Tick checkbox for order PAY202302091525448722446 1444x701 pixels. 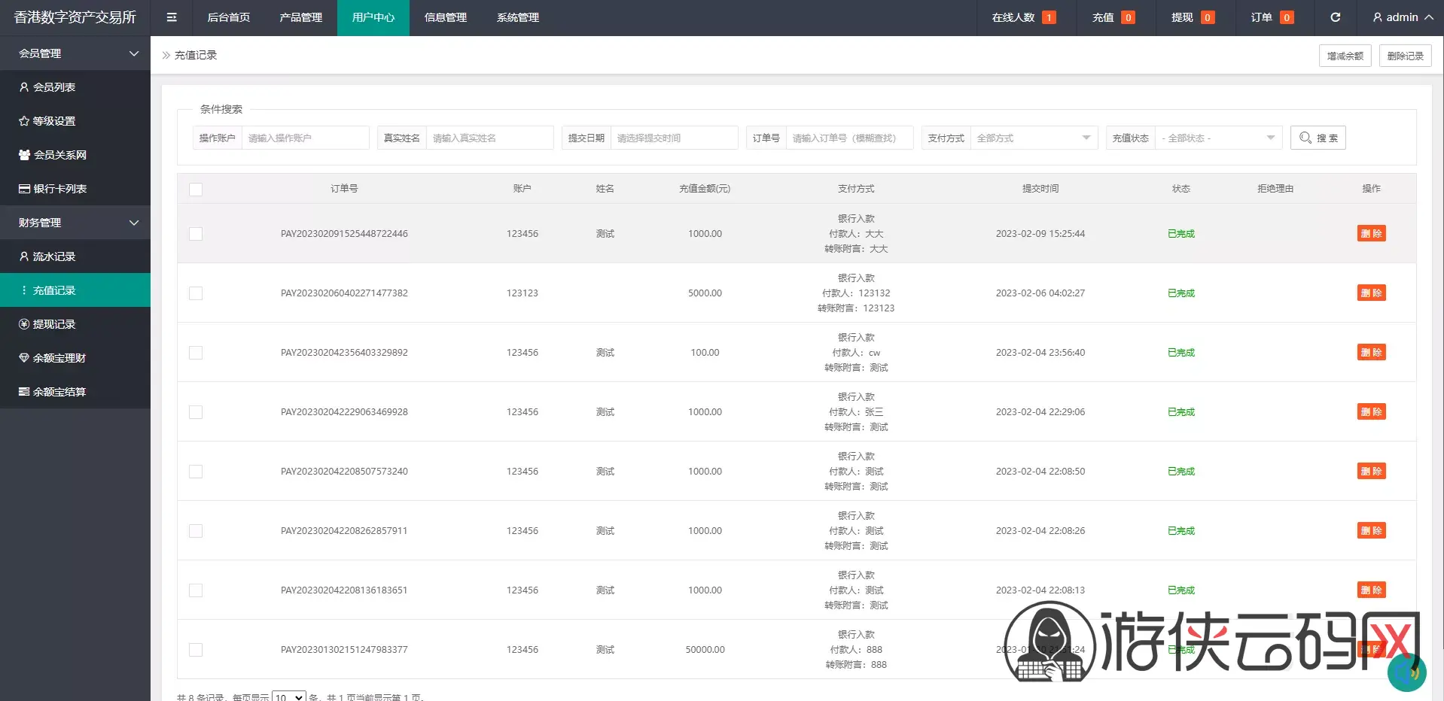click(x=196, y=234)
